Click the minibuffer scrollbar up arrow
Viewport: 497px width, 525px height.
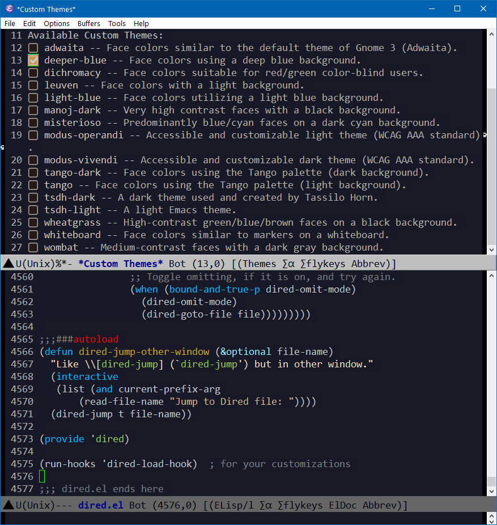click(x=491, y=515)
